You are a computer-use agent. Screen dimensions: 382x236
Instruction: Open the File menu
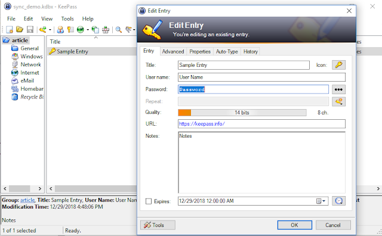[11, 18]
